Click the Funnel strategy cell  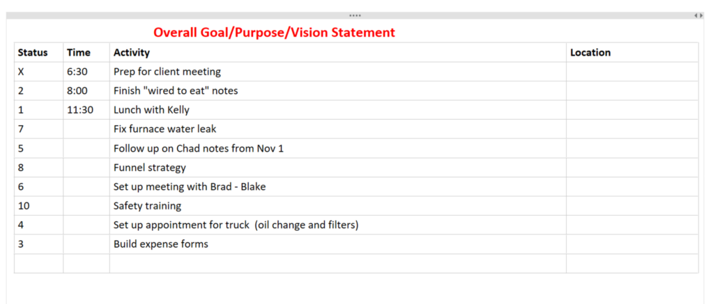[x=338, y=168]
